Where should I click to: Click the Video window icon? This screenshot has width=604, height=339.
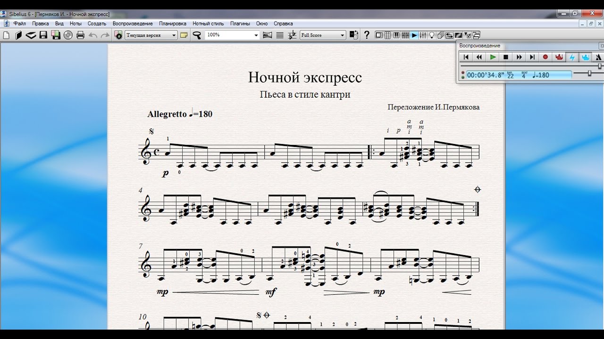[x=458, y=35]
